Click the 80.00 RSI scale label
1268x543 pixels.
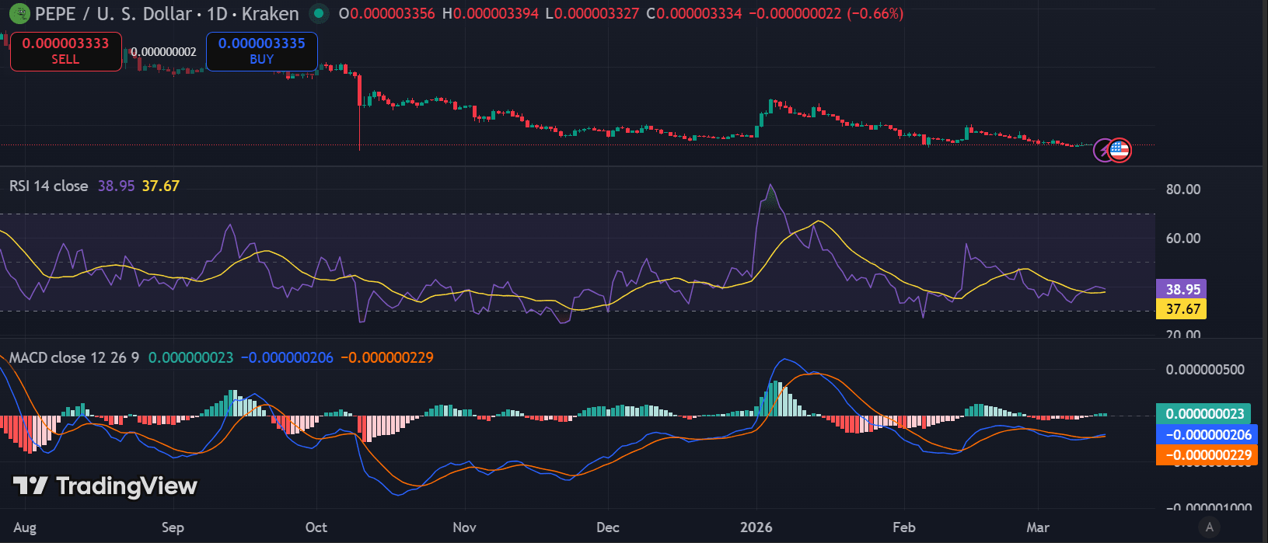[1183, 190]
